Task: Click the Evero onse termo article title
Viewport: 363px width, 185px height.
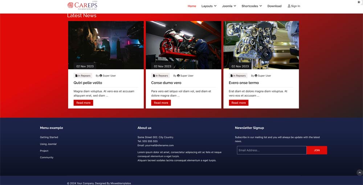Action: pos(244,83)
